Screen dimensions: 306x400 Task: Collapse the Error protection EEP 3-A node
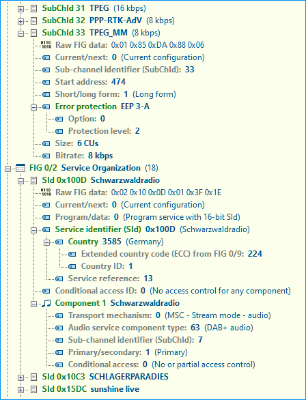[x=33, y=107]
